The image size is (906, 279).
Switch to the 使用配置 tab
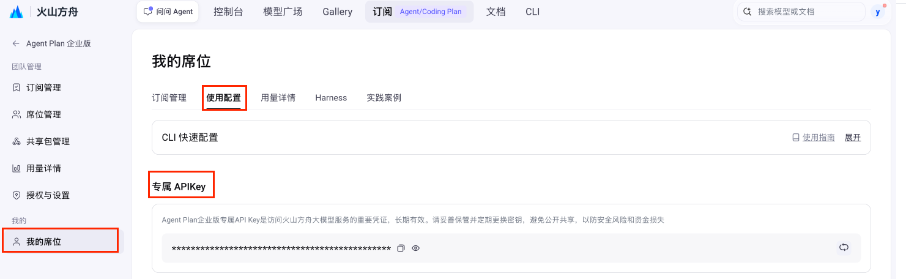coord(223,98)
